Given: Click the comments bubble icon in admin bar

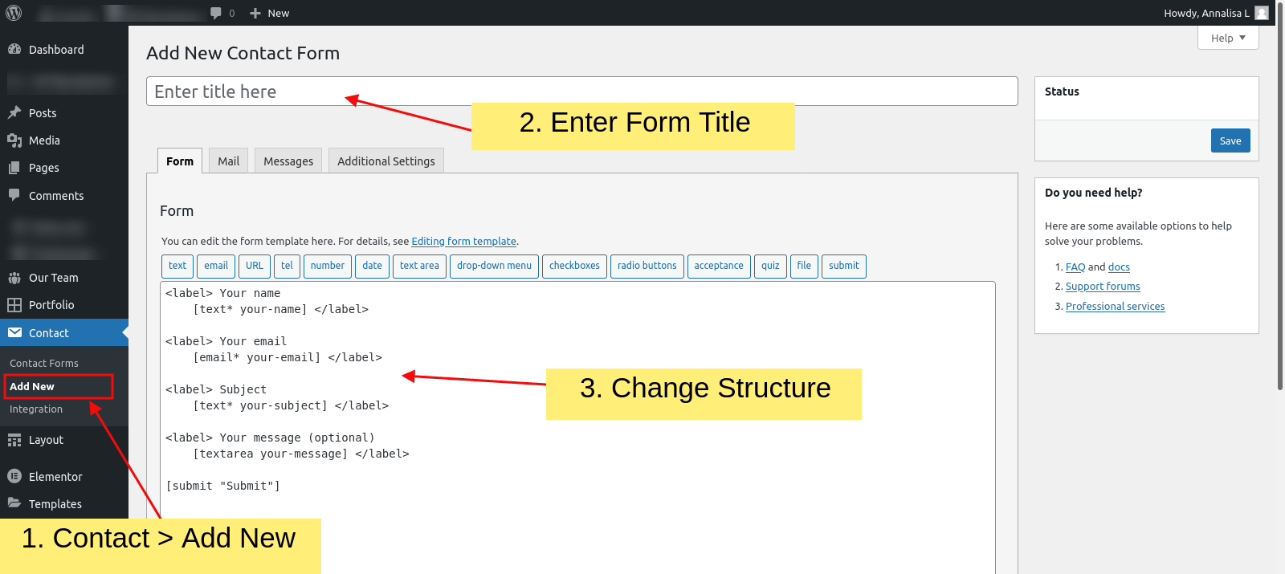Looking at the screenshot, I should [x=216, y=13].
